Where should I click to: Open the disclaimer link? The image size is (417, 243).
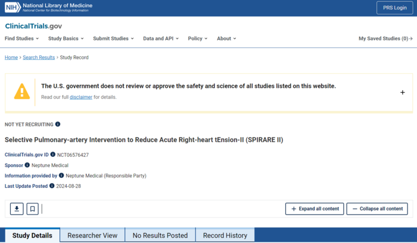click(81, 97)
